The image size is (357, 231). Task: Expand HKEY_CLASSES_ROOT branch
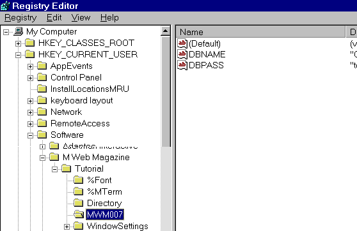pos(18,43)
